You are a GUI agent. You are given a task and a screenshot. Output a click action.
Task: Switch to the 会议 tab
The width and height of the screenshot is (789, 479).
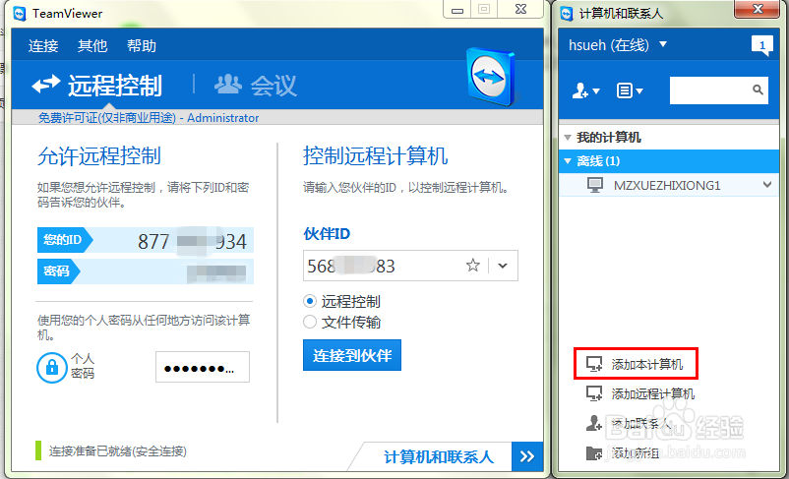coord(256,85)
